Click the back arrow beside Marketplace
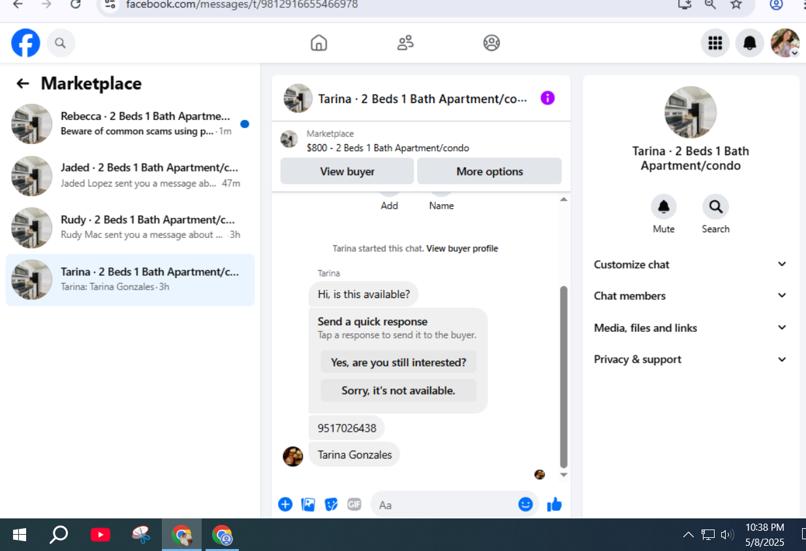The width and height of the screenshot is (806, 551). (x=23, y=83)
